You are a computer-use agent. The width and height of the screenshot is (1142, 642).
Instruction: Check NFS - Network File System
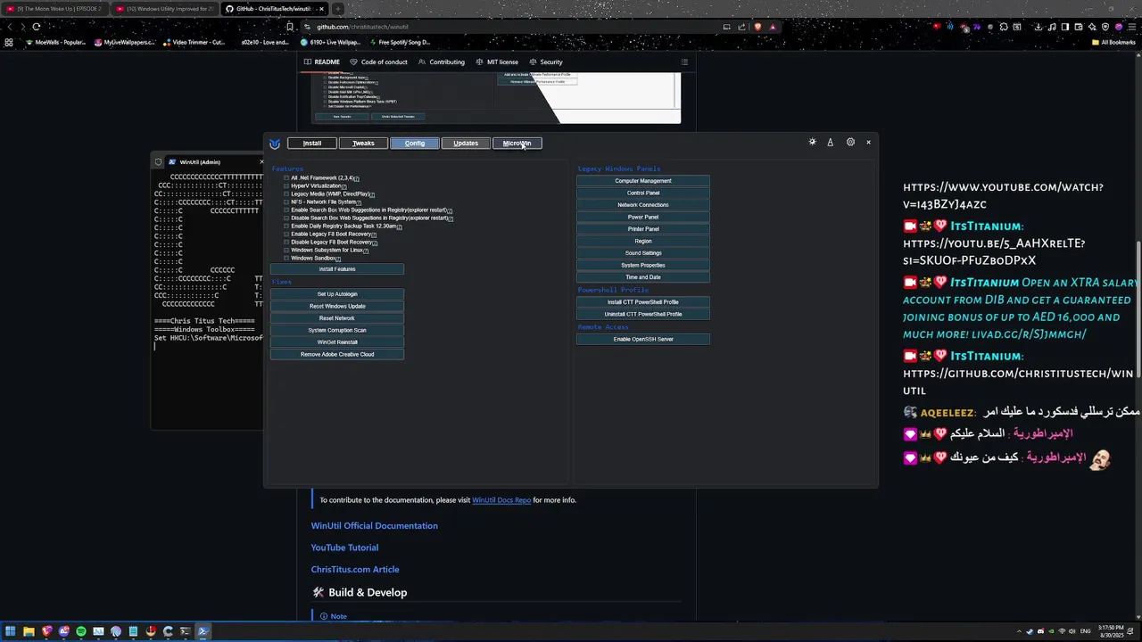[286, 202]
